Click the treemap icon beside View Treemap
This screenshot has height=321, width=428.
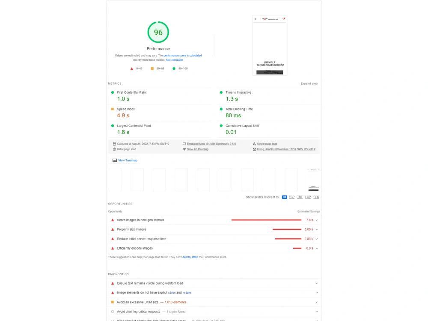coord(115,160)
